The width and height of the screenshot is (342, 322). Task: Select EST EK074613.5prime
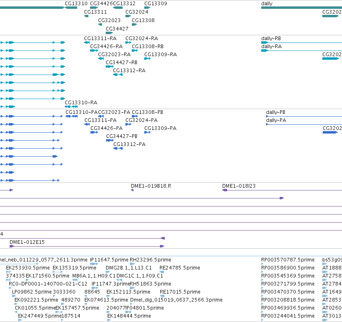point(106,300)
